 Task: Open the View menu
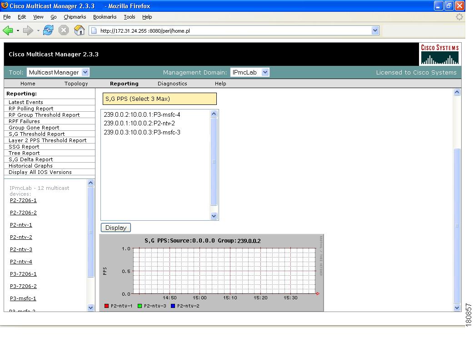tap(38, 17)
